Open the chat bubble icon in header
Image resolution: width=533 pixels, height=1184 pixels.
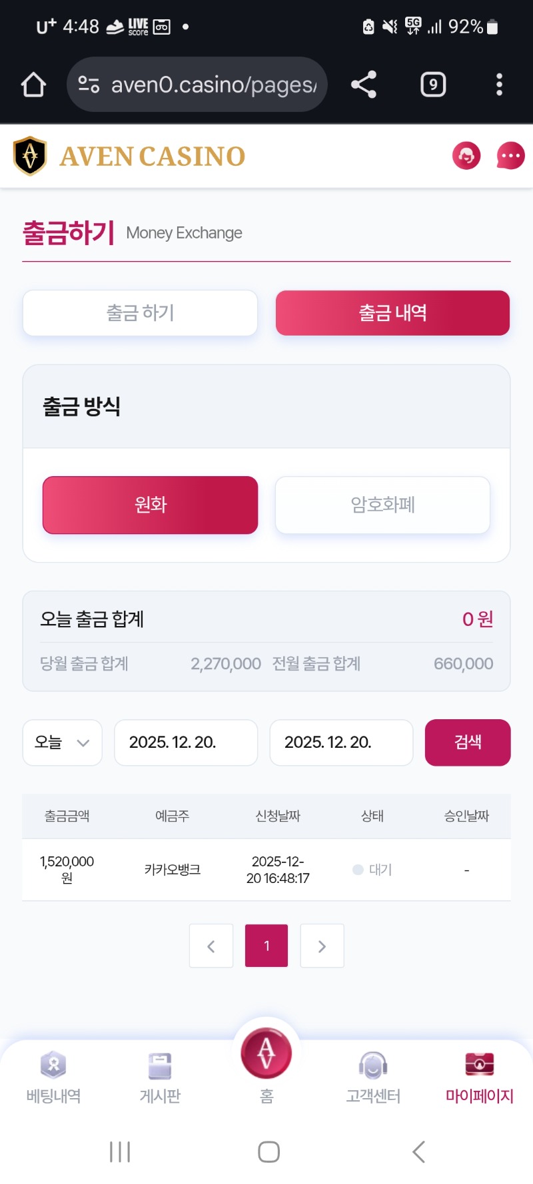510,156
